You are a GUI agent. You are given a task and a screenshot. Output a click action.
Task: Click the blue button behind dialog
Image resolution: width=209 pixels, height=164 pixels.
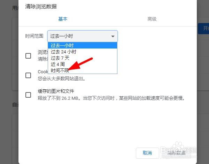pos(203,29)
